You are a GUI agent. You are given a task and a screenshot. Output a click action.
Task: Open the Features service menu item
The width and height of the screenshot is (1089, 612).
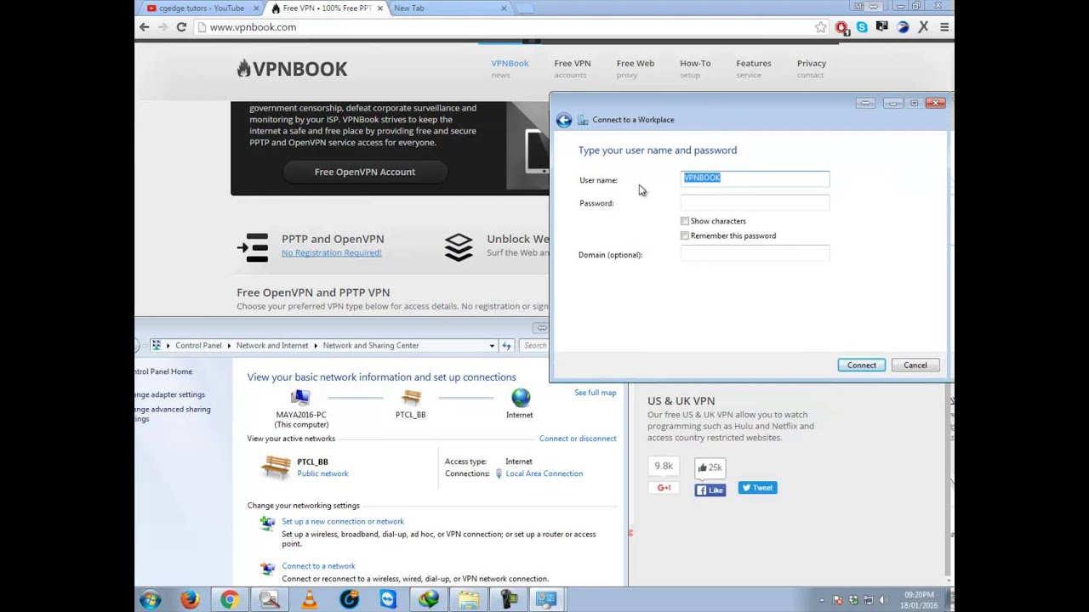(753, 69)
